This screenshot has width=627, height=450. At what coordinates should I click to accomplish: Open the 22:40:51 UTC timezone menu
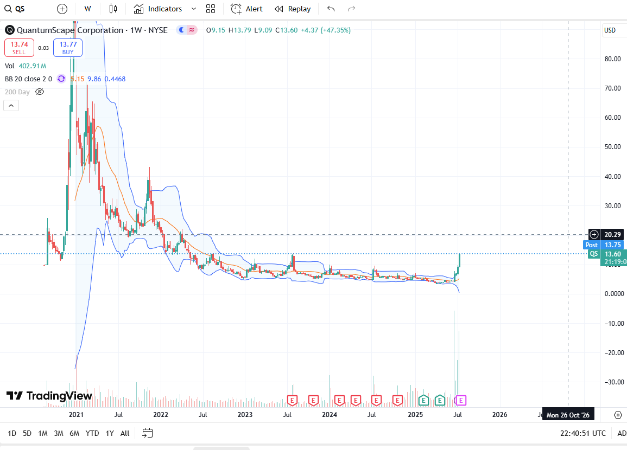tap(582, 433)
